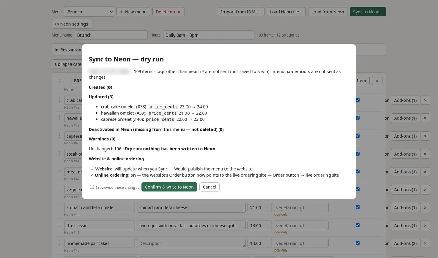Click the homemade pancakes Description field
Image resolution: width=438 pixels, height=258 pixels.
pyautogui.click(x=191, y=243)
